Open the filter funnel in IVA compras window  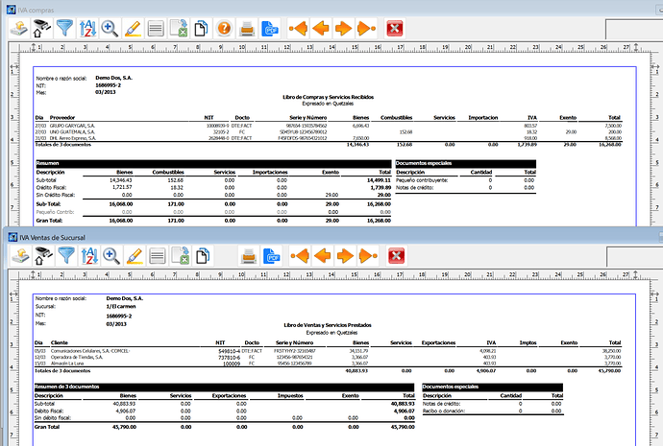point(64,29)
